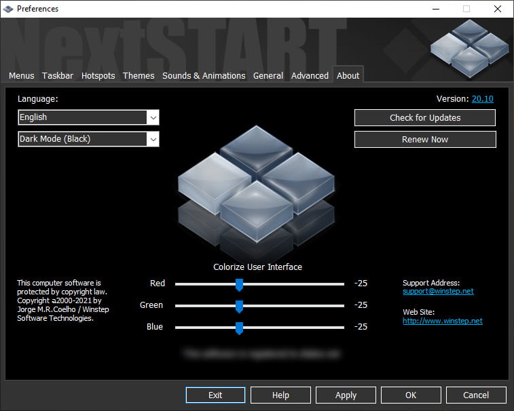Click the NextSTART logo in header banner
This screenshot has width=514, height=411.
(469, 48)
